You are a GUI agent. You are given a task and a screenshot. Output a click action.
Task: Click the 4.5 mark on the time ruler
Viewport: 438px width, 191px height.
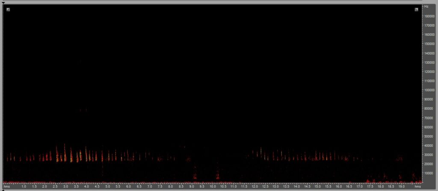pyautogui.click(x=97, y=186)
